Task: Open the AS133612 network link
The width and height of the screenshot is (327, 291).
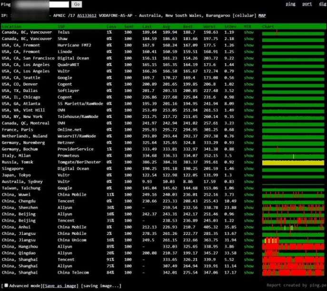Action: coord(87,15)
